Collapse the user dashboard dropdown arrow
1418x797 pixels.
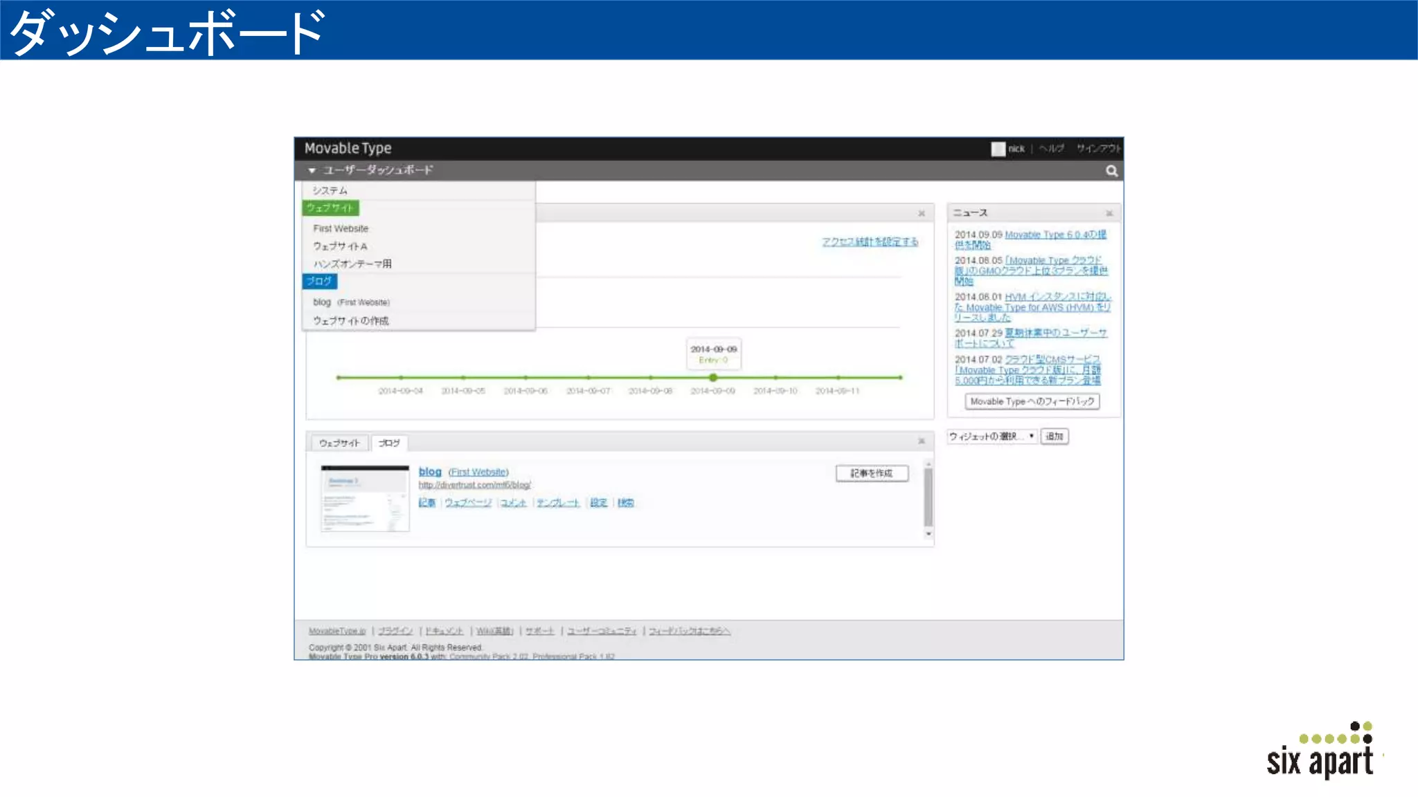(x=312, y=170)
